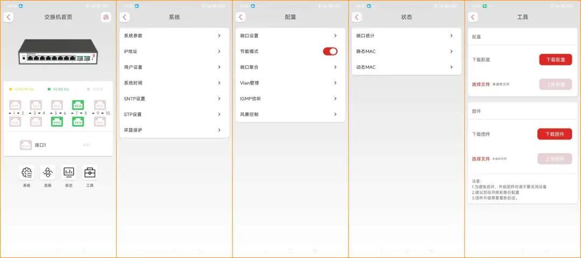Screen dimensions: 581x258
Task: Select green port 7 icon
Action: pyautogui.click(x=78, y=105)
